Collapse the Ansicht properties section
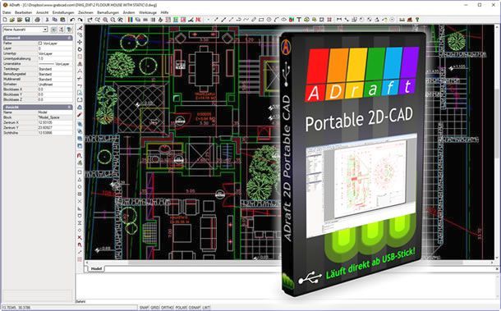 [70, 107]
